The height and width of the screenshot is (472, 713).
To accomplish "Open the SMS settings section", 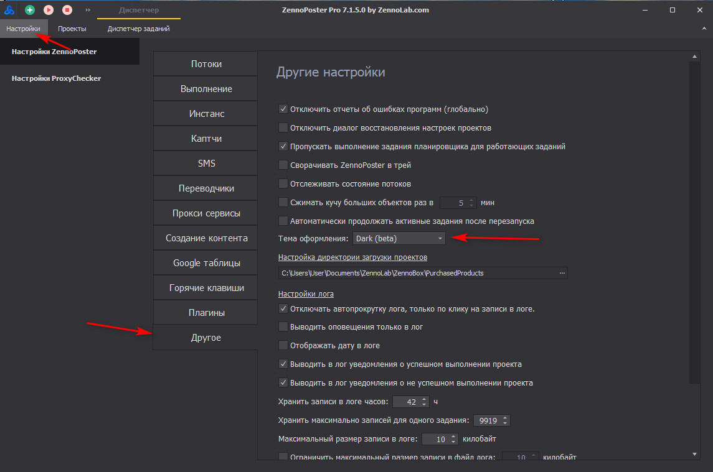I will pos(206,164).
